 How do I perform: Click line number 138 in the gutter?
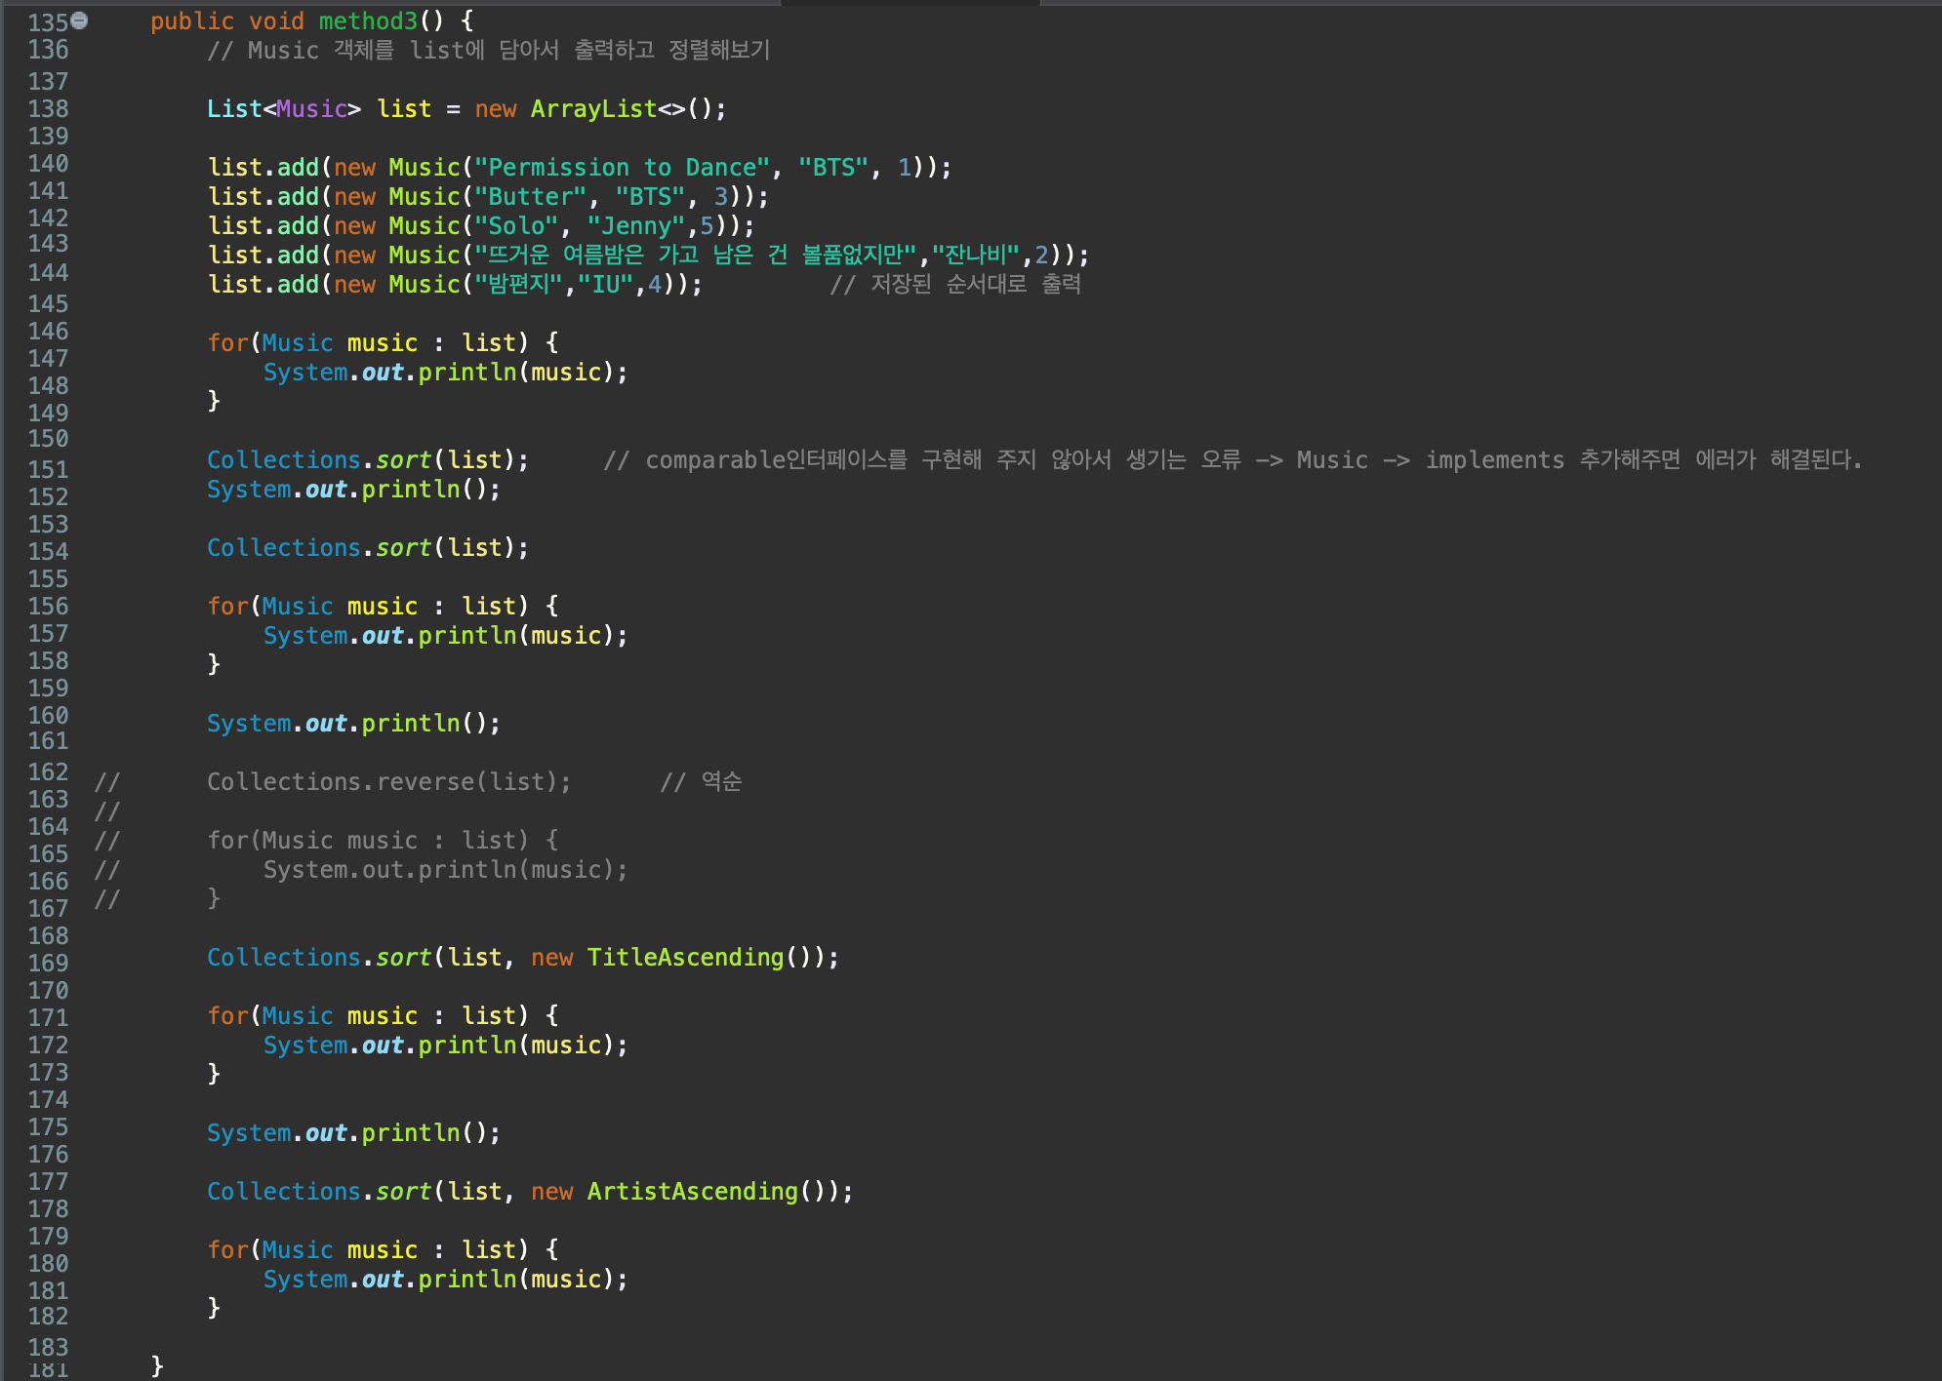click(48, 108)
